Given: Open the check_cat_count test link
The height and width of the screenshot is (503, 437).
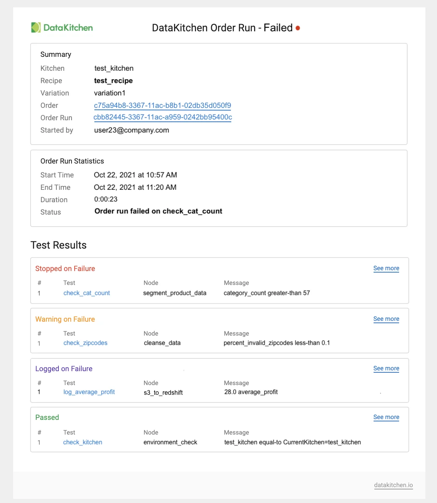Looking at the screenshot, I should pyautogui.click(x=87, y=293).
